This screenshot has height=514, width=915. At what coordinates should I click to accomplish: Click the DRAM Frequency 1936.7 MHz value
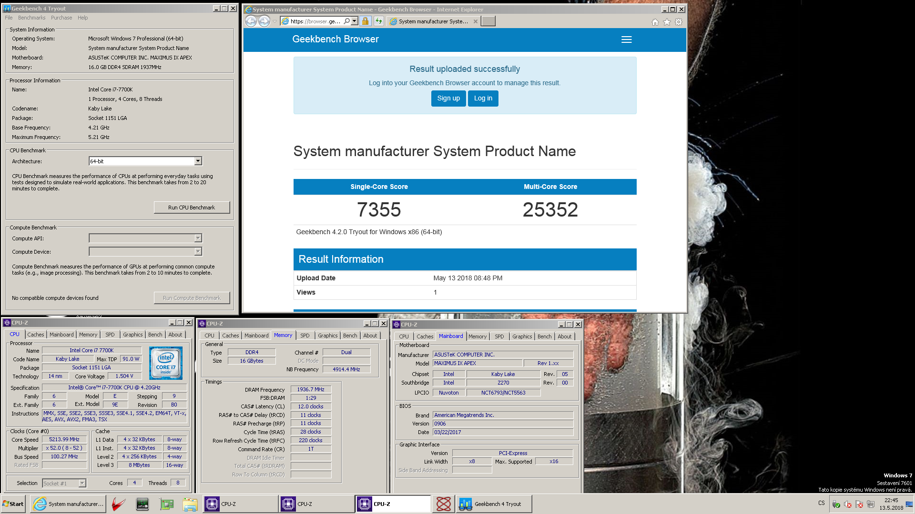pos(311,389)
